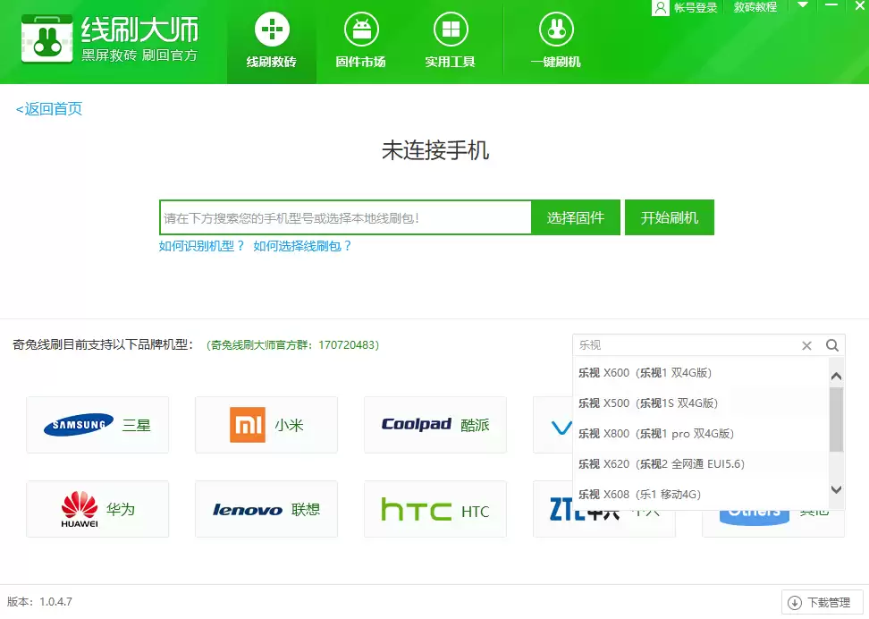
Task: Minimize the 线刷大师 window
Action: [x=831, y=5]
